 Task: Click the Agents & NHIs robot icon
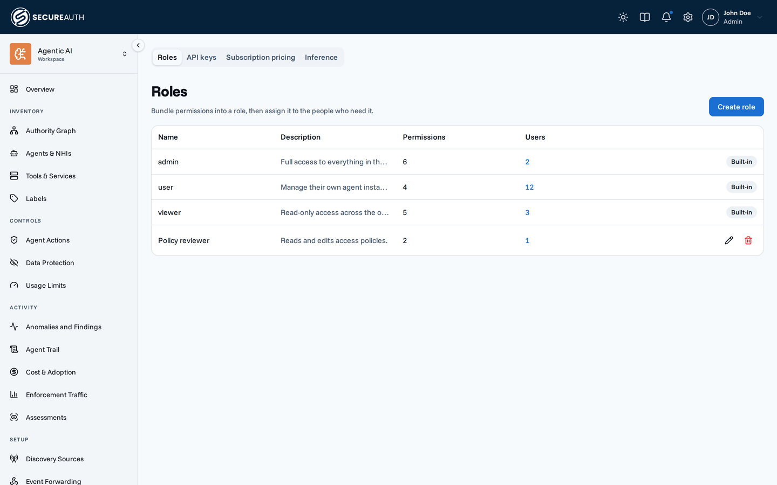[14, 153]
